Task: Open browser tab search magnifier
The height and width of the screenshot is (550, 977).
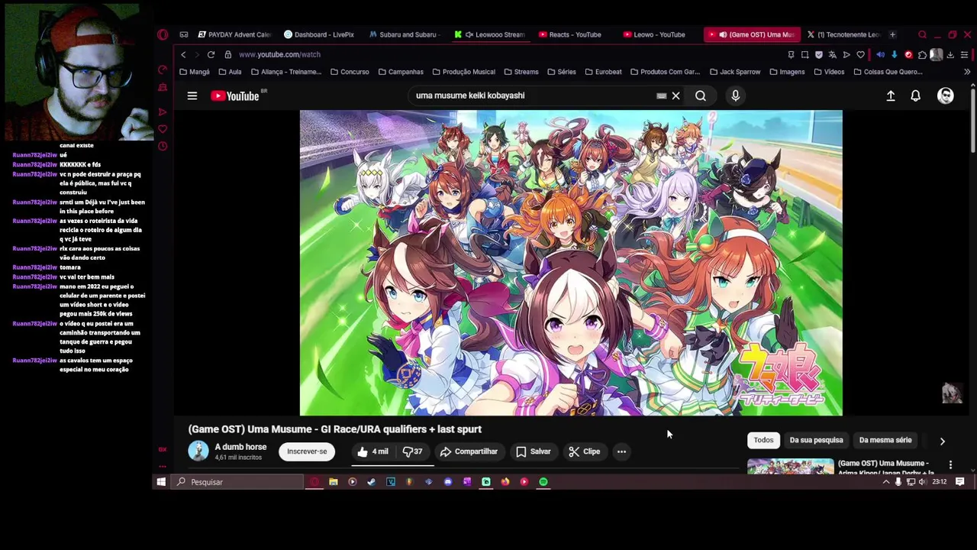Action: 922,34
